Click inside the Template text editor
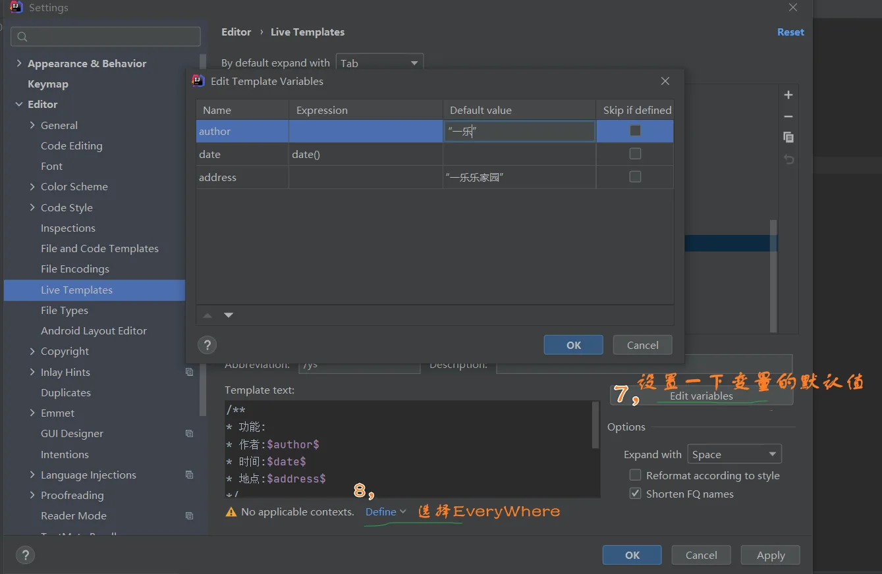 tap(408, 449)
